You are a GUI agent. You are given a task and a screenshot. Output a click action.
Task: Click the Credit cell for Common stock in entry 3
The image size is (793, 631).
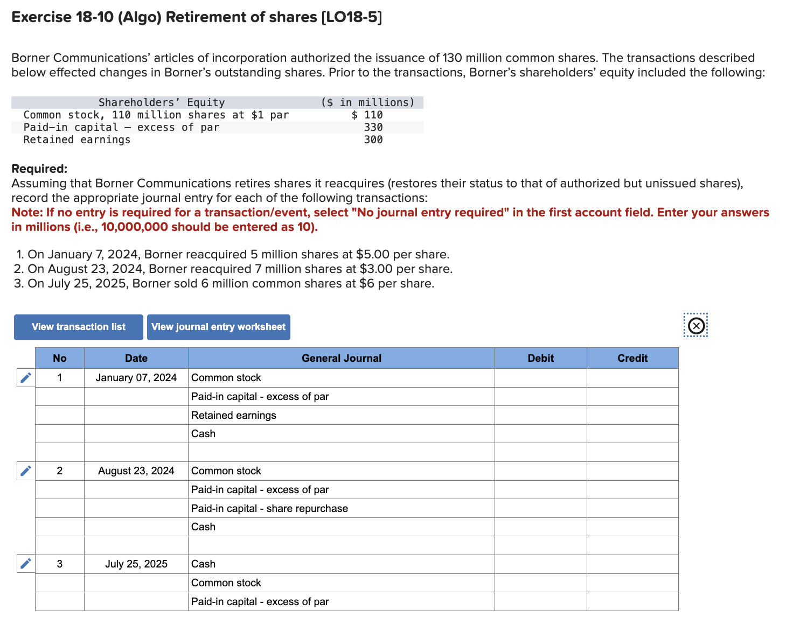pyautogui.click(x=632, y=583)
